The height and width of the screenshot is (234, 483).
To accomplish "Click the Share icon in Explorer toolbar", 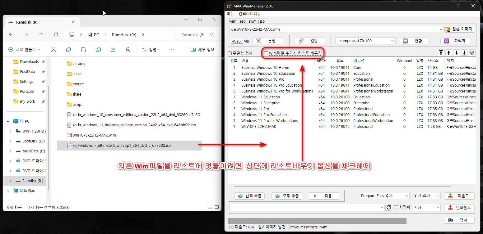I will coord(113,50).
